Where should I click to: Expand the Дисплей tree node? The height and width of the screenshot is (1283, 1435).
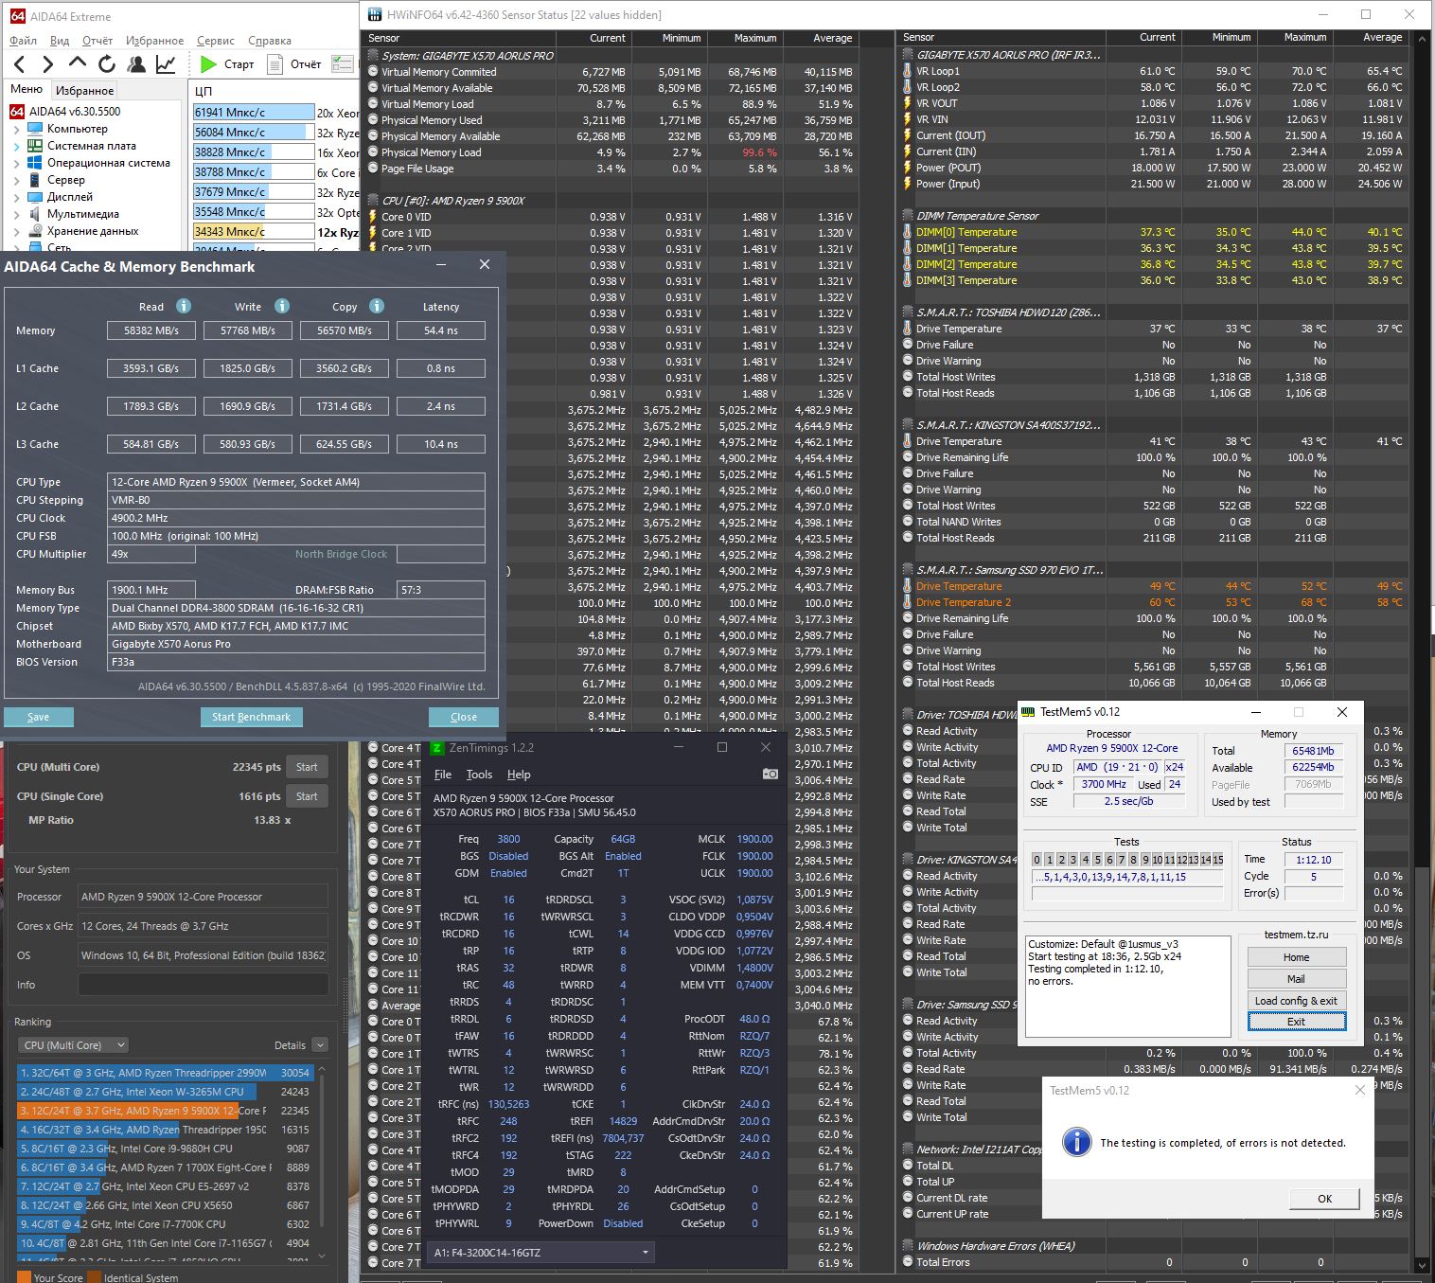pos(16,197)
